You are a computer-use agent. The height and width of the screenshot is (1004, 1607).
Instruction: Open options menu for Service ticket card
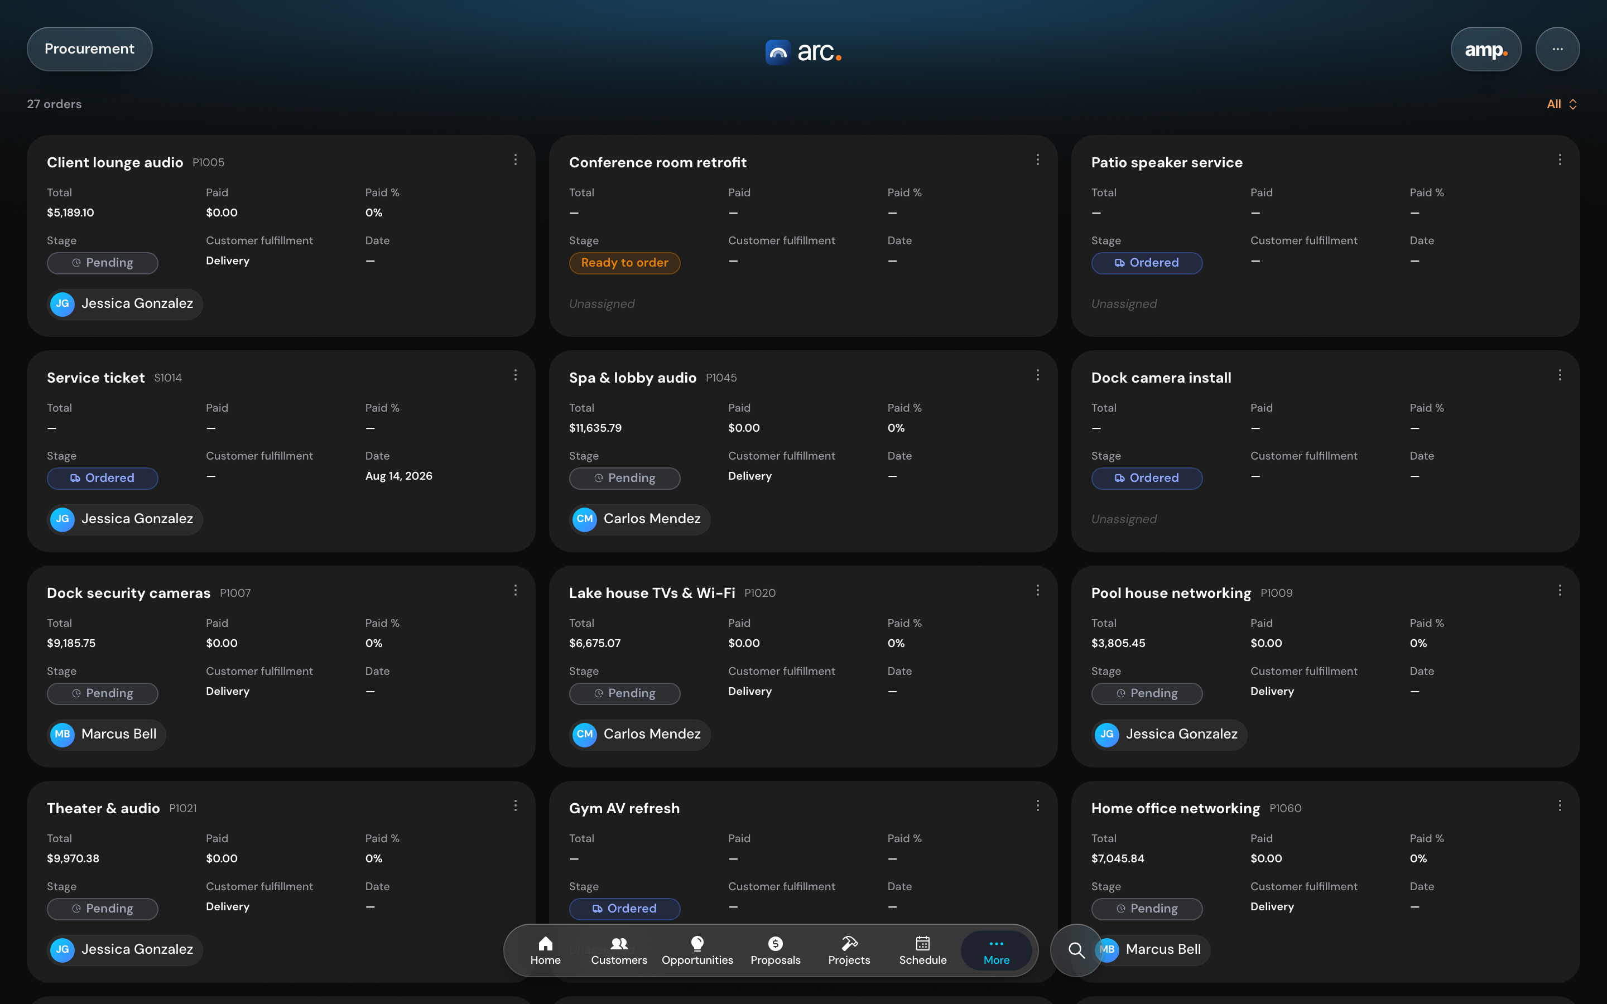click(x=516, y=375)
